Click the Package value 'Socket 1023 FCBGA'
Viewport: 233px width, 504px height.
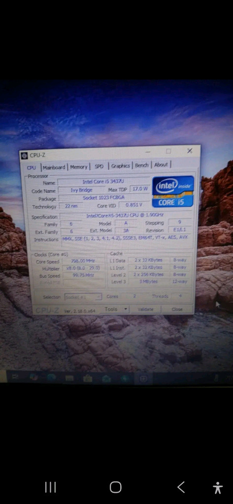(x=103, y=198)
